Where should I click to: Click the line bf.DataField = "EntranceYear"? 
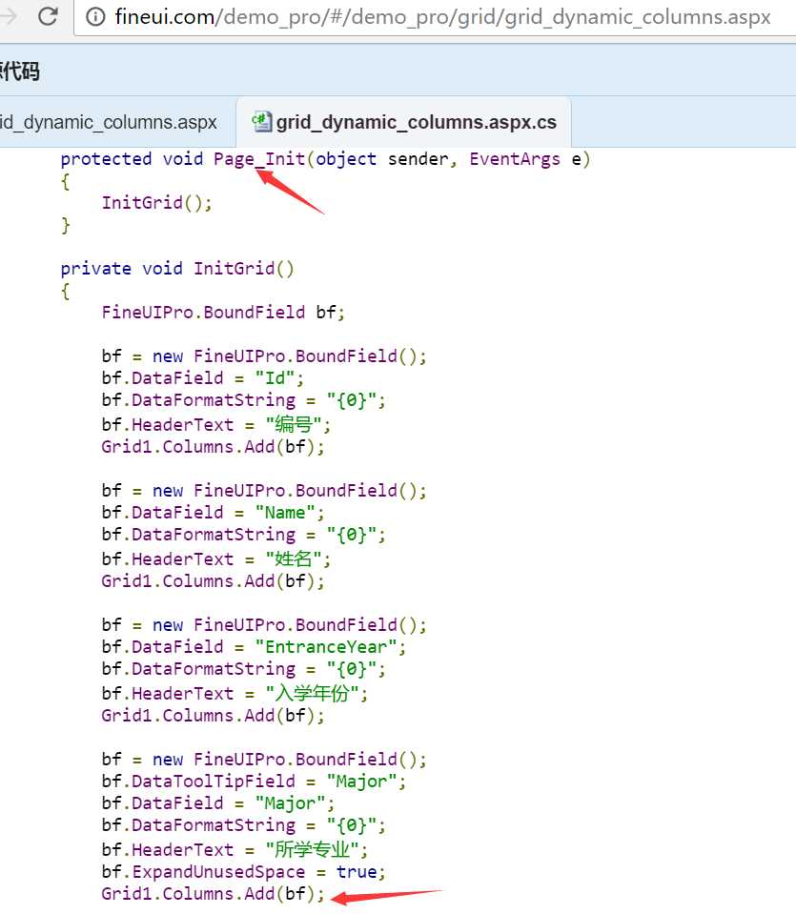[x=254, y=647]
